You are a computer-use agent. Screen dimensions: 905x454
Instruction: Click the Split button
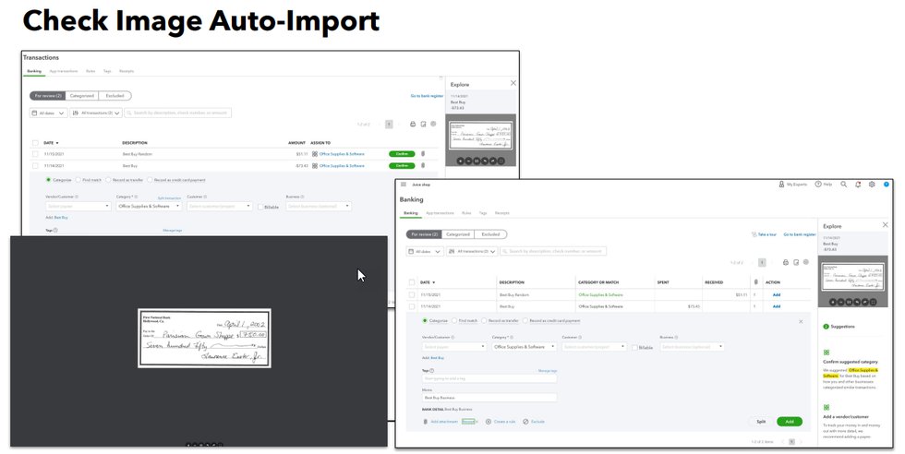(x=761, y=421)
